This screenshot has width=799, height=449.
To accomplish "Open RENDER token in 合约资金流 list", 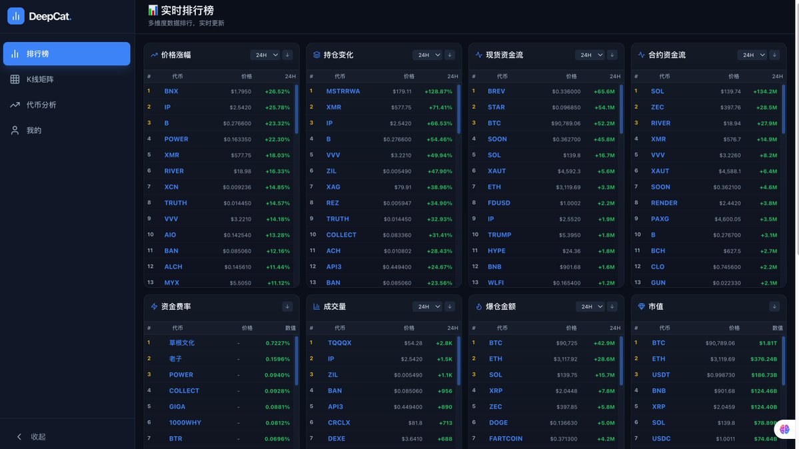I will pos(664,203).
